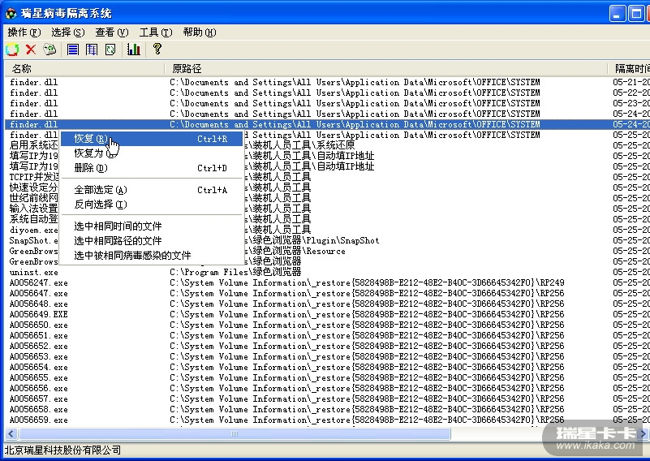
Task: Choose 全部选定(A) in the context menu
Action: point(152,190)
